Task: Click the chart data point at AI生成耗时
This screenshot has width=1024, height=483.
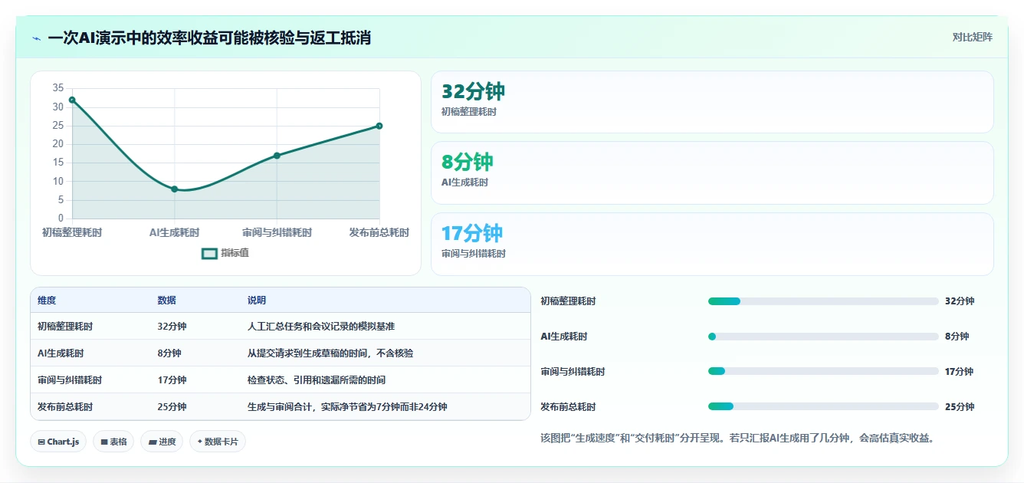Action: [x=175, y=189]
